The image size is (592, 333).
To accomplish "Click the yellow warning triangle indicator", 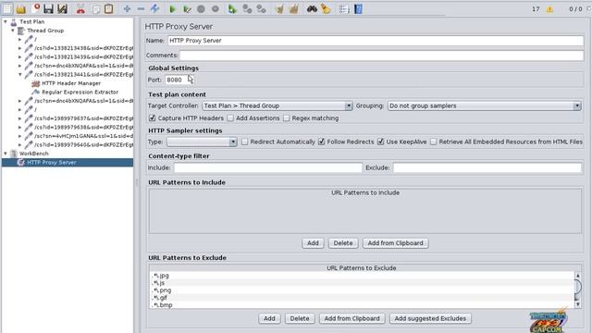I will 550,9.
